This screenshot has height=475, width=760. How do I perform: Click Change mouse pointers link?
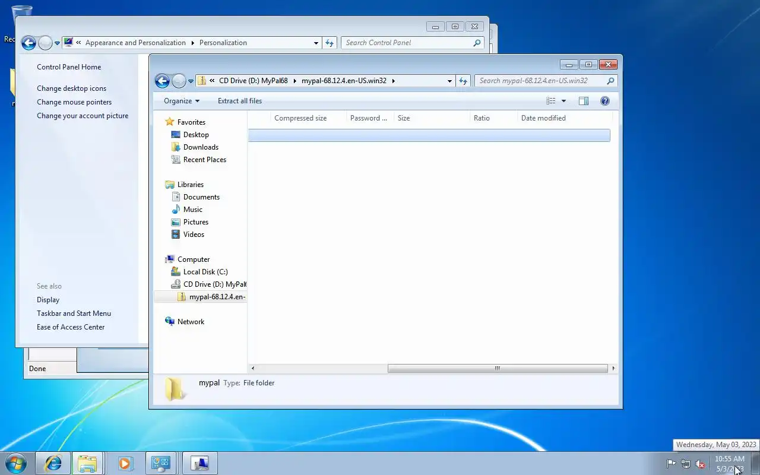click(74, 102)
